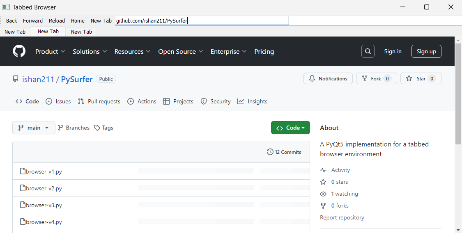
Task: Open the Code repository tab
Action: [27, 101]
